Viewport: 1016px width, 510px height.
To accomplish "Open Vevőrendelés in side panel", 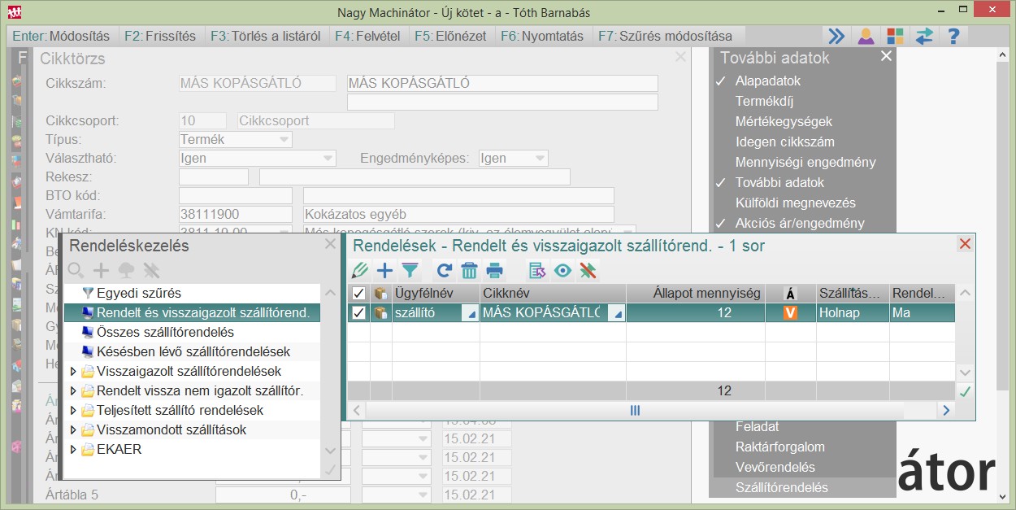I will point(775,467).
